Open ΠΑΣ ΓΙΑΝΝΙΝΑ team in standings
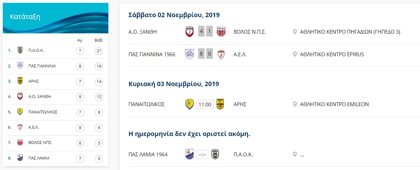 click(42, 66)
